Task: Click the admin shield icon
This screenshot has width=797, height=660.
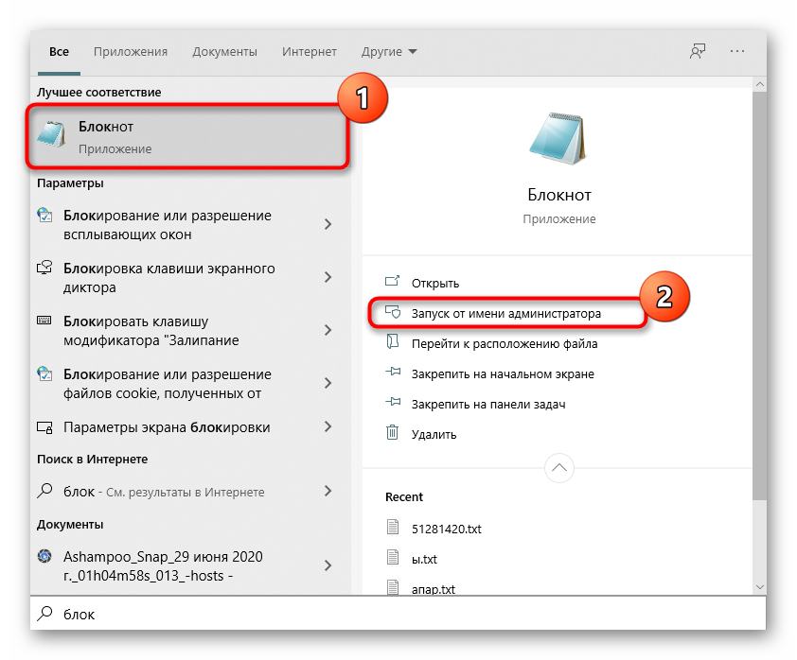Action: pos(393,312)
